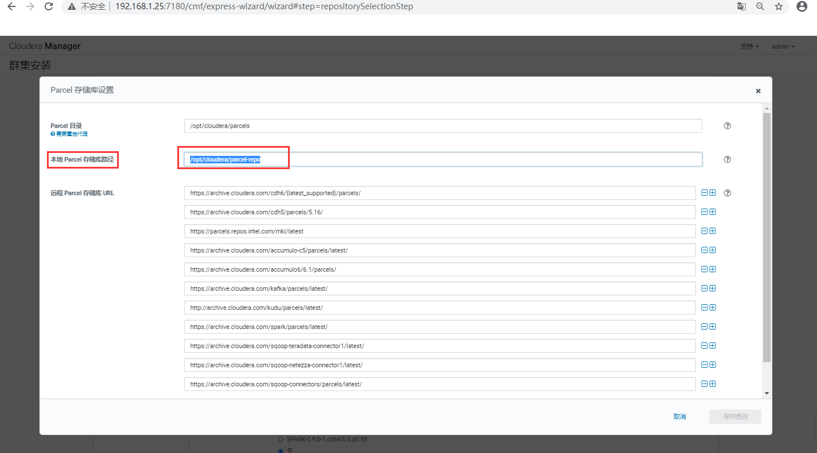
Task: Click the dialog scrollbar up arrow
Action: 767,108
